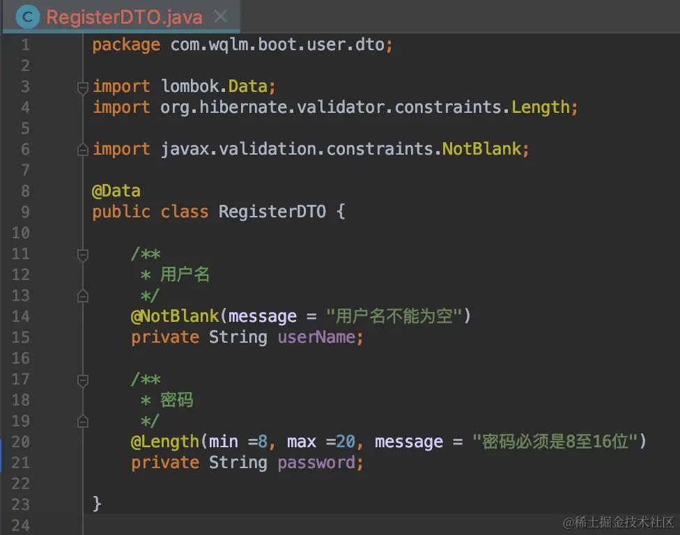
Task: Select the RegisterDTO.java editor tab
Action: pyautogui.click(x=121, y=17)
